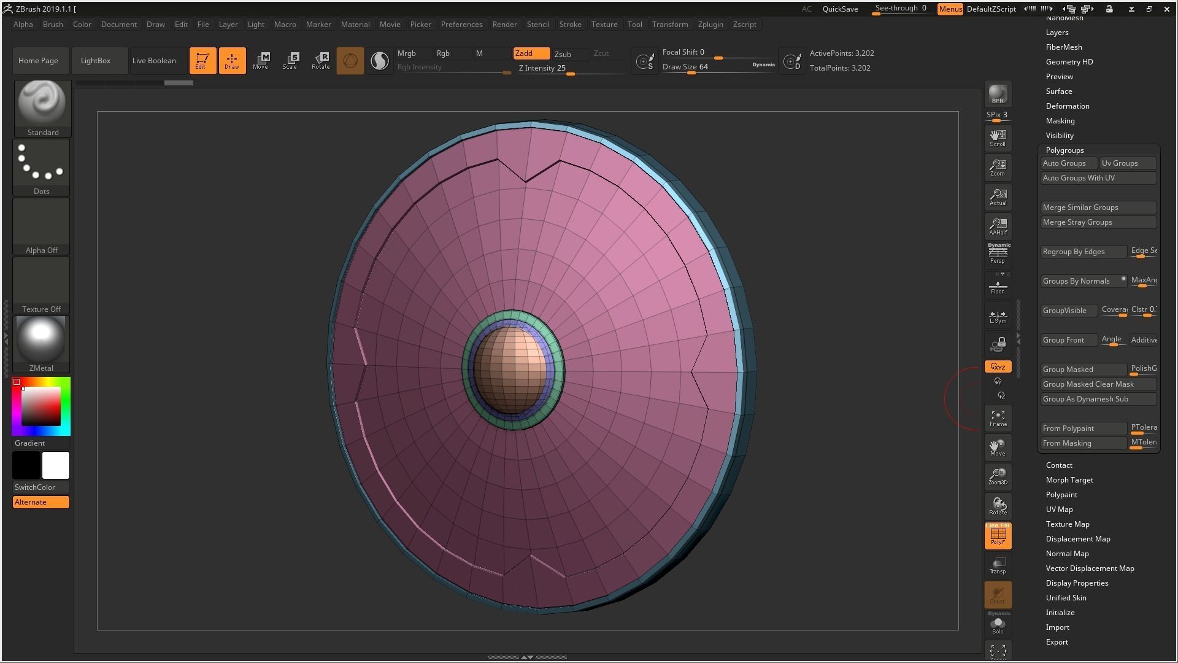Click the Frame mesh icon
The width and height of the screenshot is (1178, 663).
pyautogui.click(x=998, y=417)
